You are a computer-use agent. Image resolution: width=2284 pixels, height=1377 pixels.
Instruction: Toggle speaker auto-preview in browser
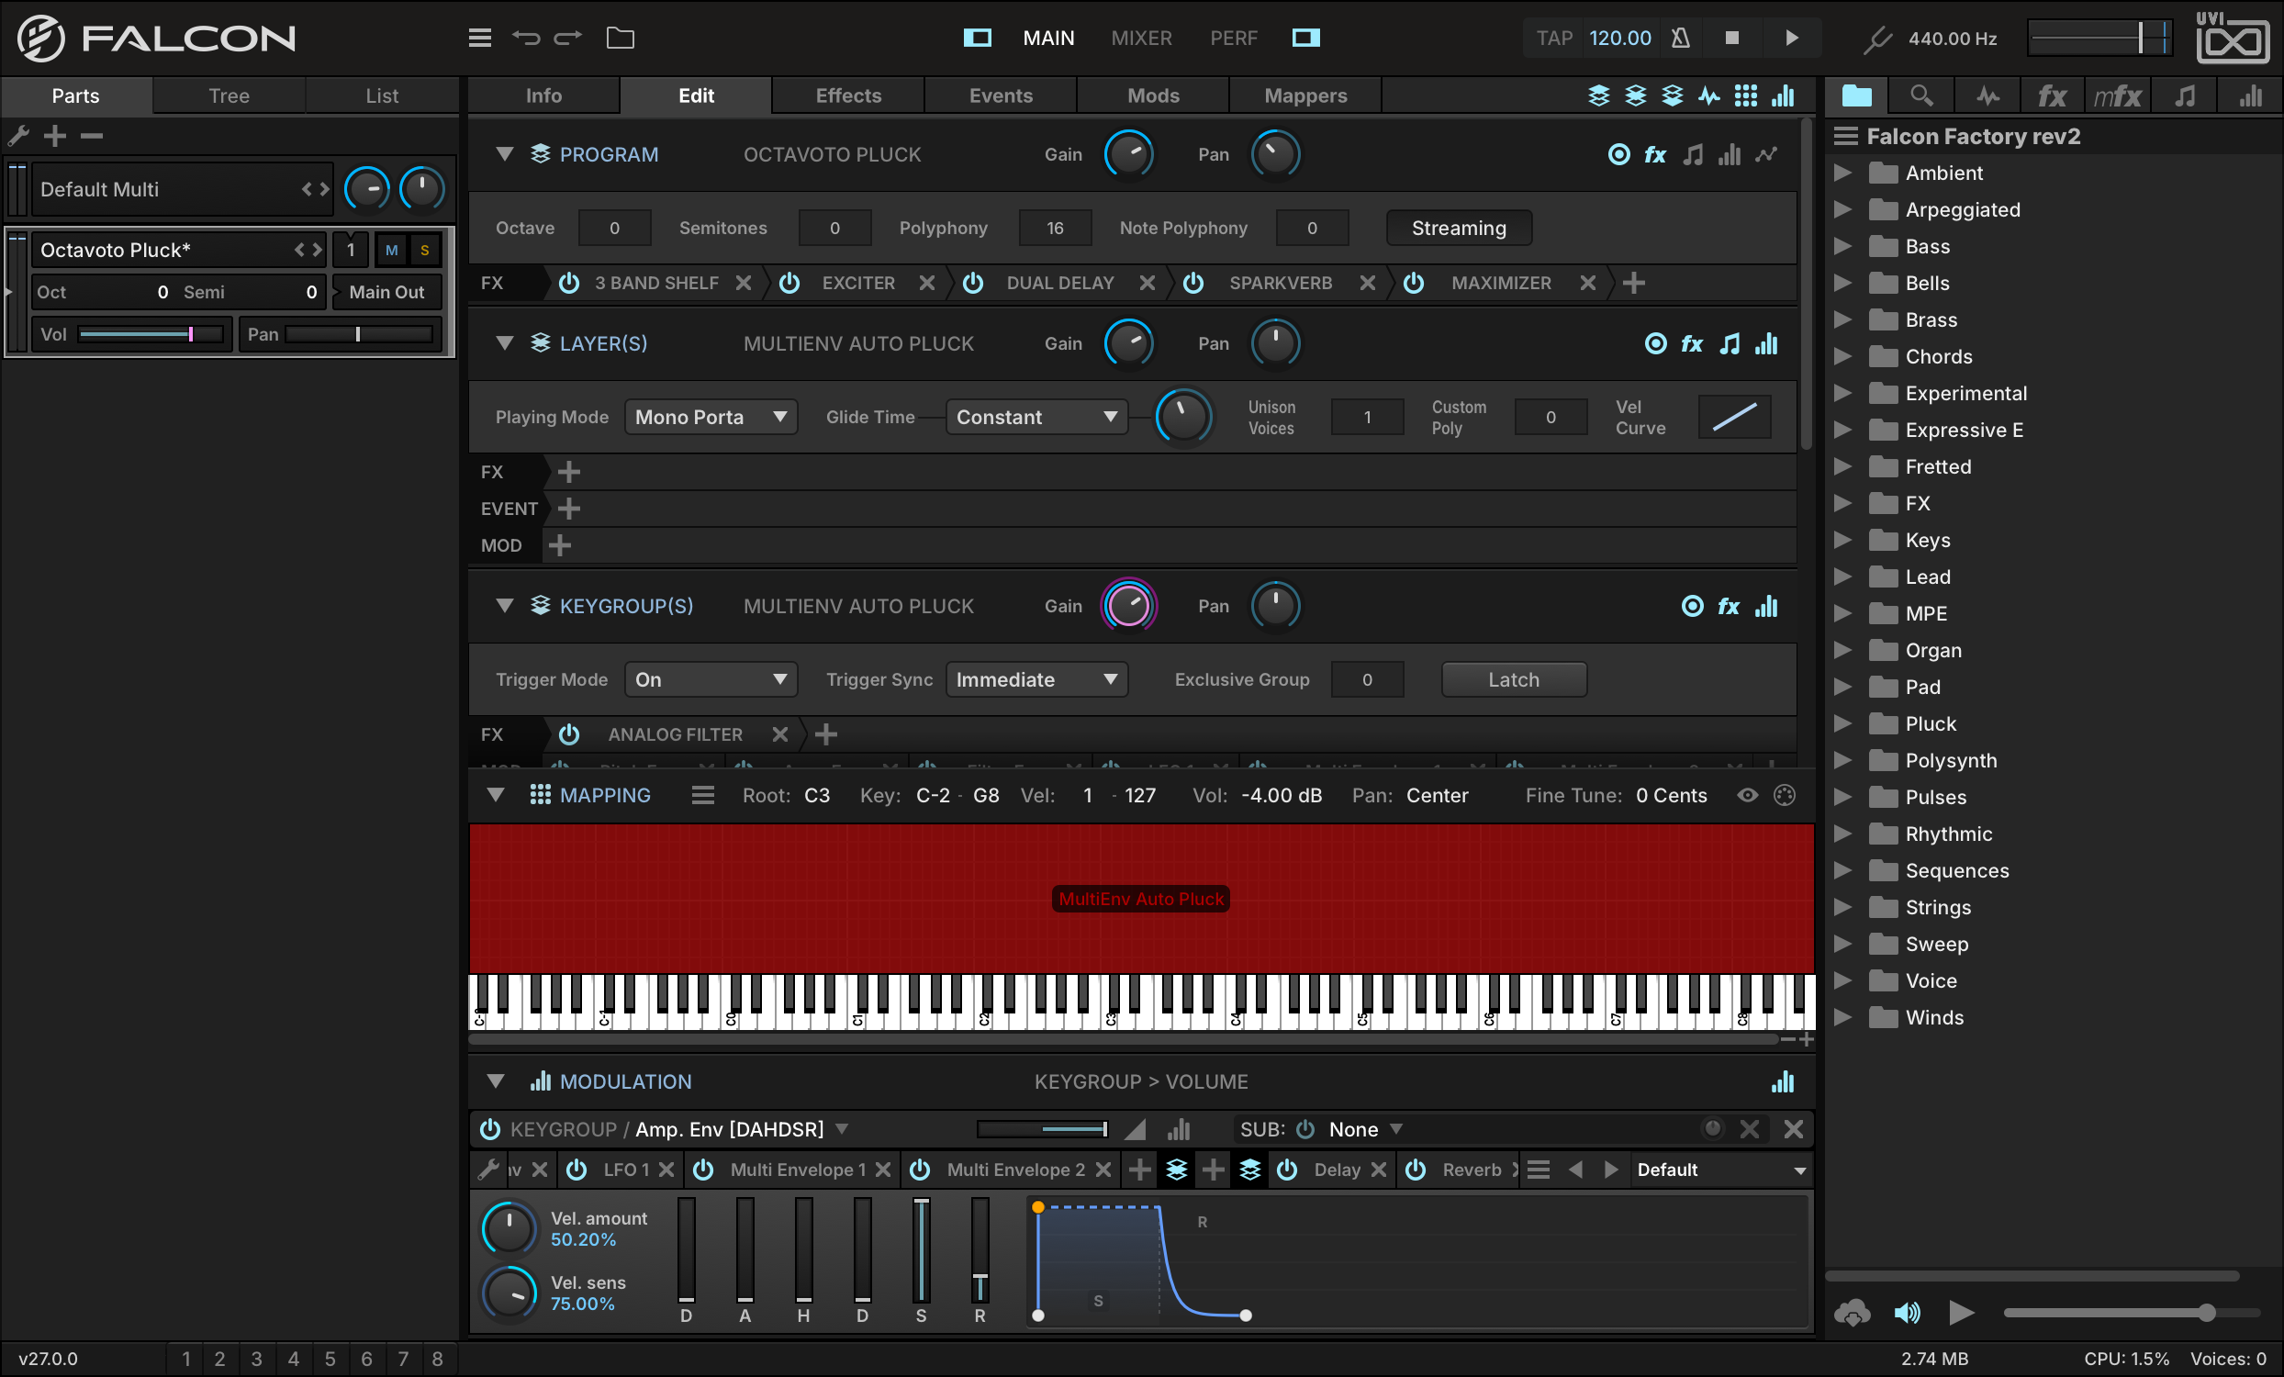click(x=1906, y=1312)
